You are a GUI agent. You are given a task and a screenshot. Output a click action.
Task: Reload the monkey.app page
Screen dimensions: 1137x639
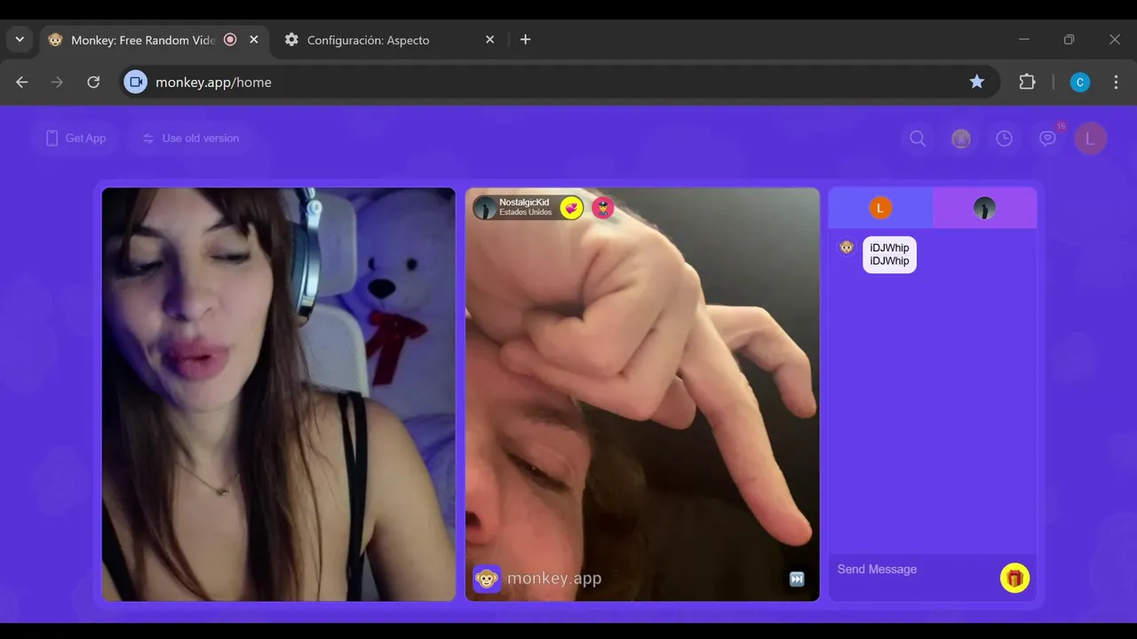coord(93,82)
